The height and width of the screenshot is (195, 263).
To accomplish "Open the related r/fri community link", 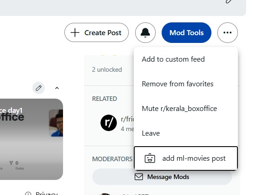I will [127, 119].
